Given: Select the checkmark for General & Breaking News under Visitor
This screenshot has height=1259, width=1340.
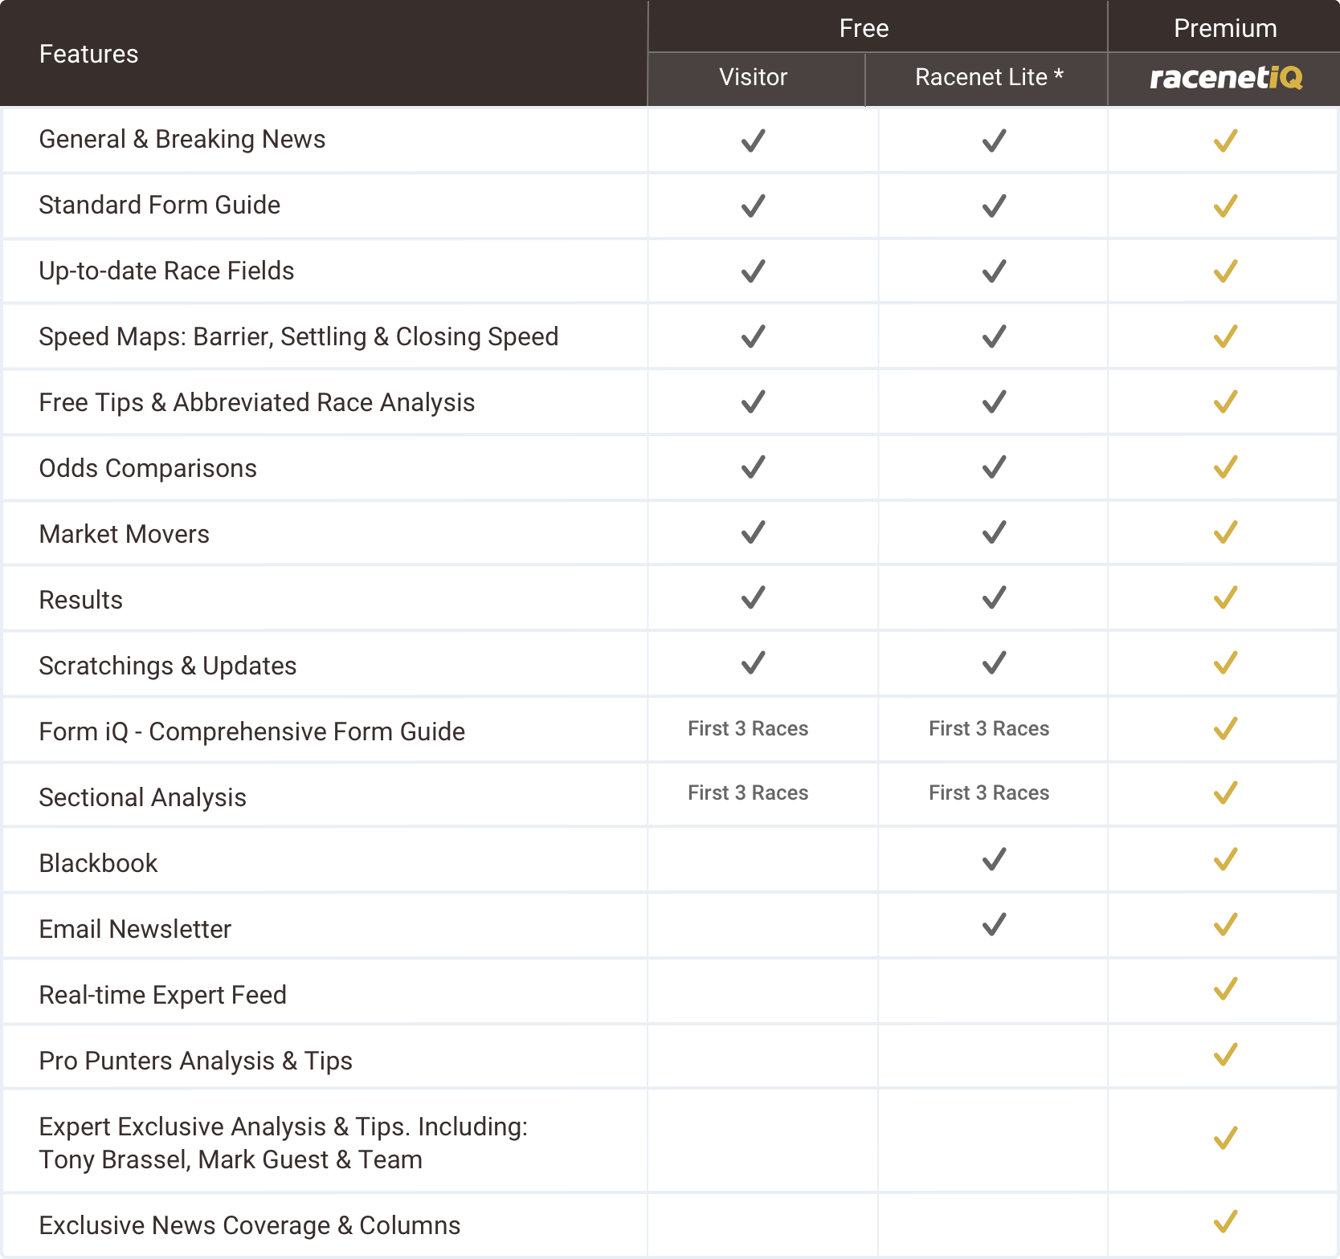Looking at the screenshot, I should [753, 140].
